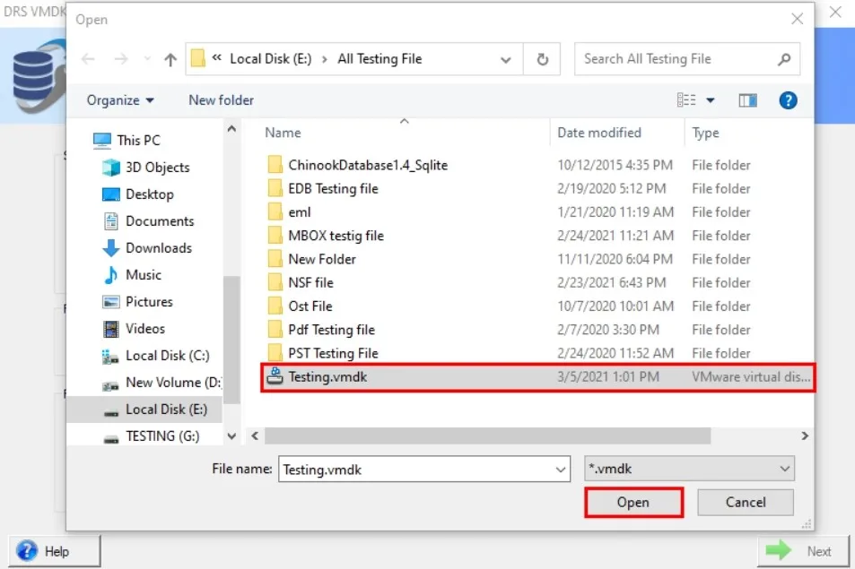
Task: Sort by Date modified column header
Action: click(x=599, y=133)
